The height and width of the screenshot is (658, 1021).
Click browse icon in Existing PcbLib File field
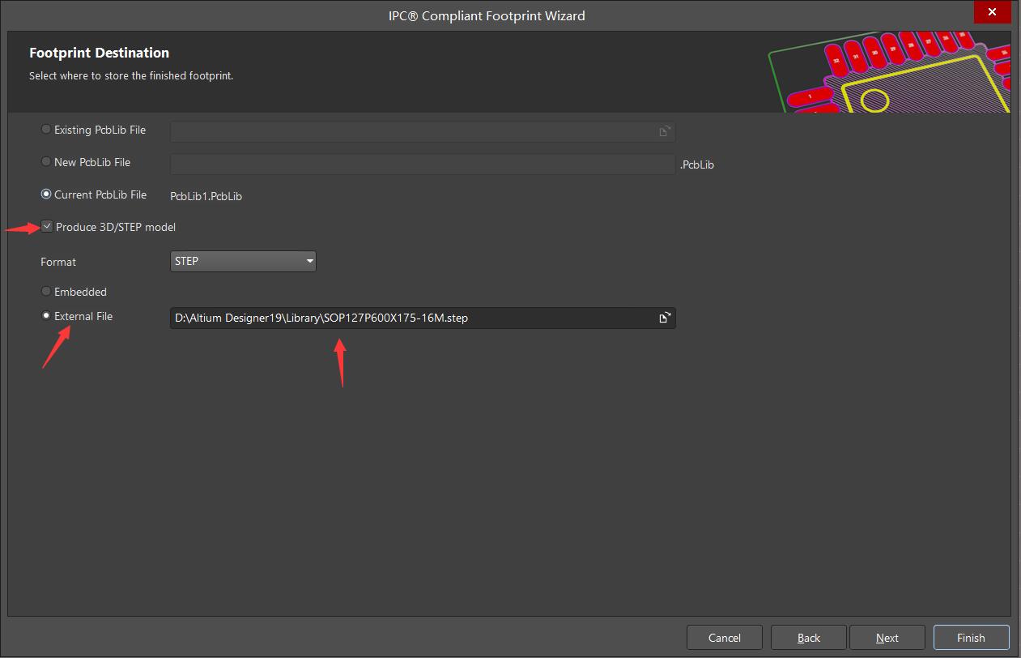click(x=665, y=131)
